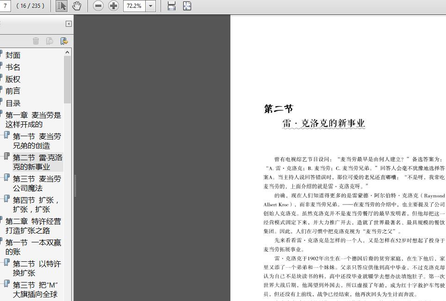Click bookmark icon beside 第二节 以特许换扩张
The image size is (446, 301).
(x=7, y=263)
